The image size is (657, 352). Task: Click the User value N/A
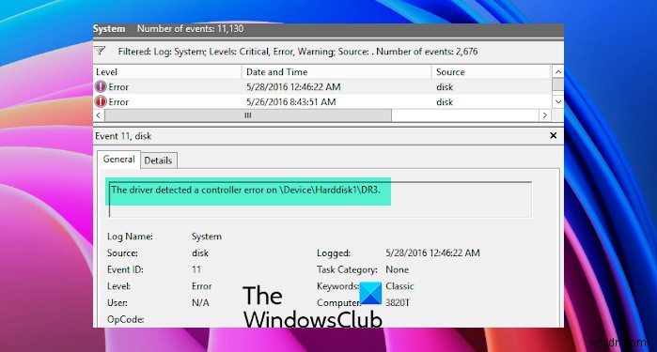(x=200, y=302)
